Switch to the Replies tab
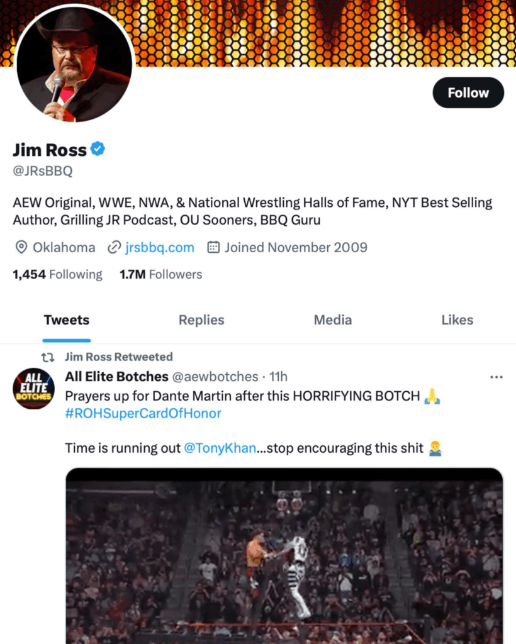The width and height of the screenshot is (516, 644). pos(201,319)
